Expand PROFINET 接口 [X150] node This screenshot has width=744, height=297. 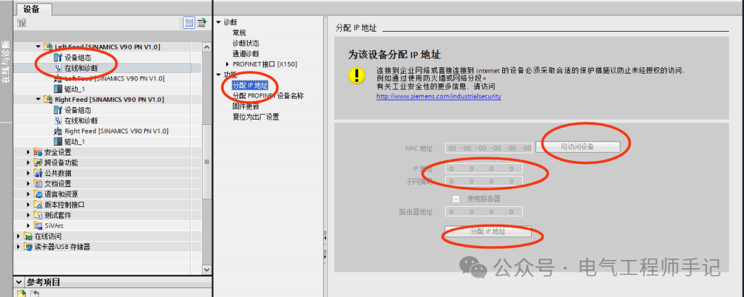pos(227,64)
